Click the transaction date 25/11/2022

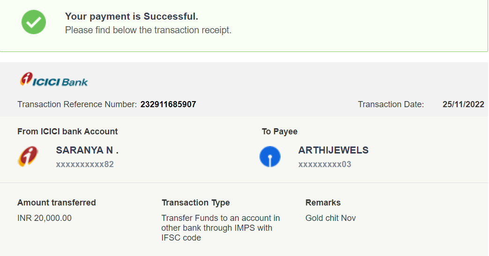click(x=463, y=104)
